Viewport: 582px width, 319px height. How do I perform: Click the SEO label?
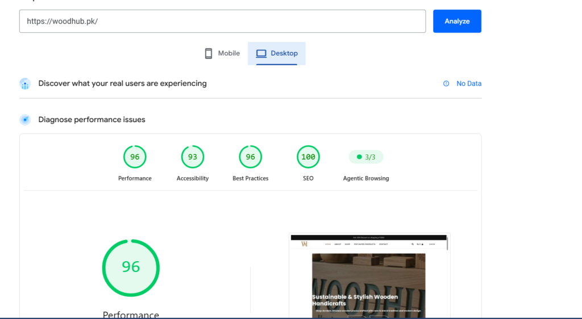coord(308,178)
